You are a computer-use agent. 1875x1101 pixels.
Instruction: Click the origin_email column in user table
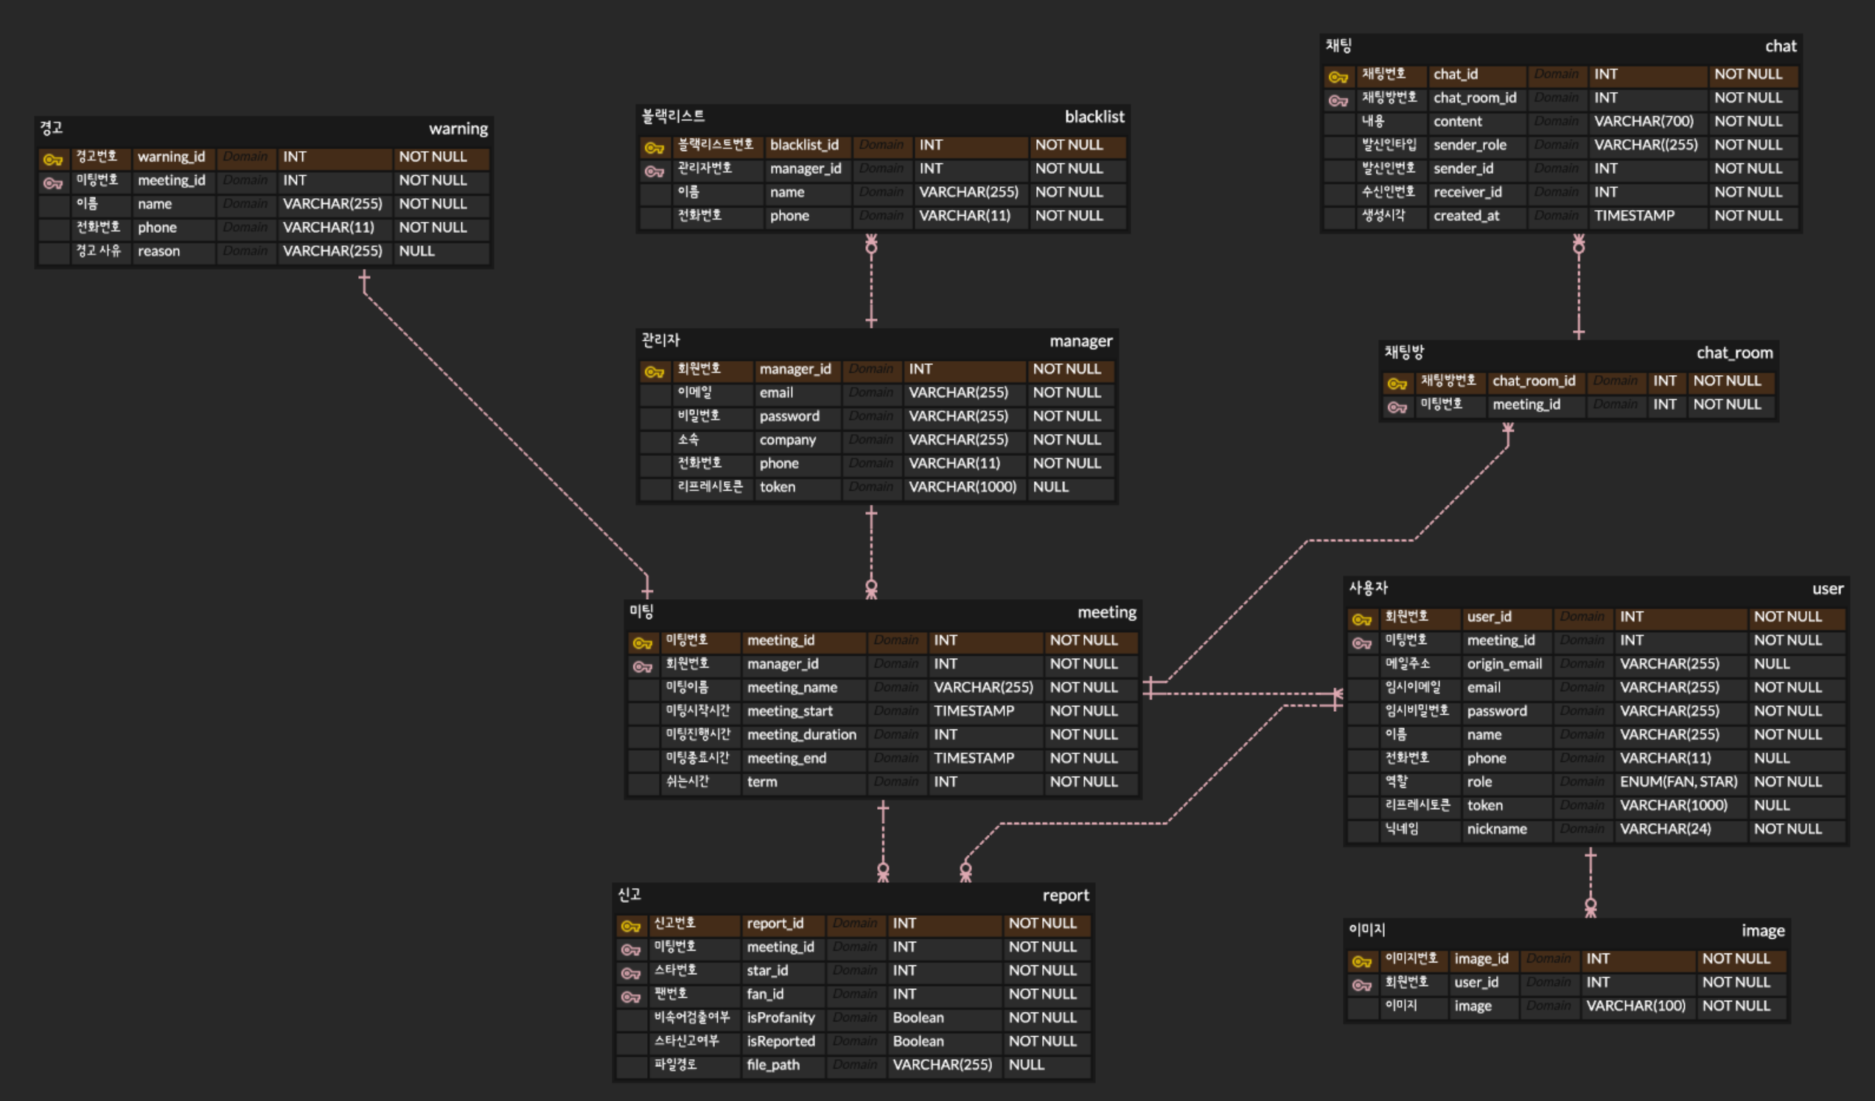tap(1504, 663)
